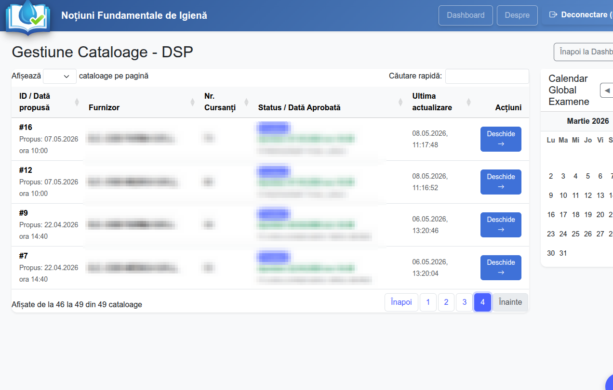Click the Gestiune Cataloage - DSP heading
Screen dimensions: 613x390
102,52
